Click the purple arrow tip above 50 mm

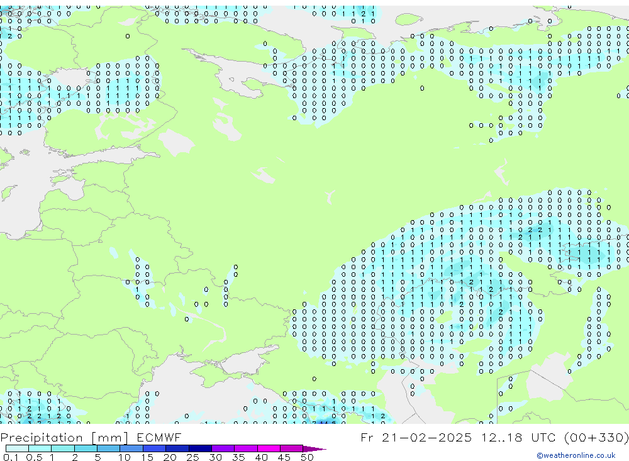tap(314, 448)
